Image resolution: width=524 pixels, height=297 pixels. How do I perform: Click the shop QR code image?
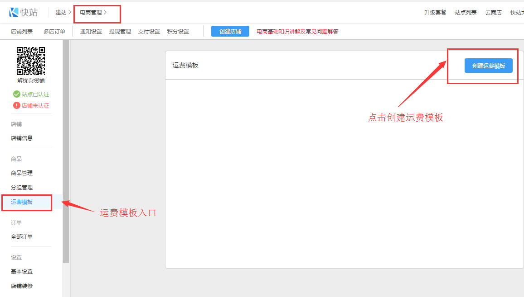pos(31,61)
